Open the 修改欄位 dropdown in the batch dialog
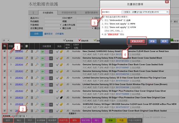179x123 pixels. coord(145,12)
